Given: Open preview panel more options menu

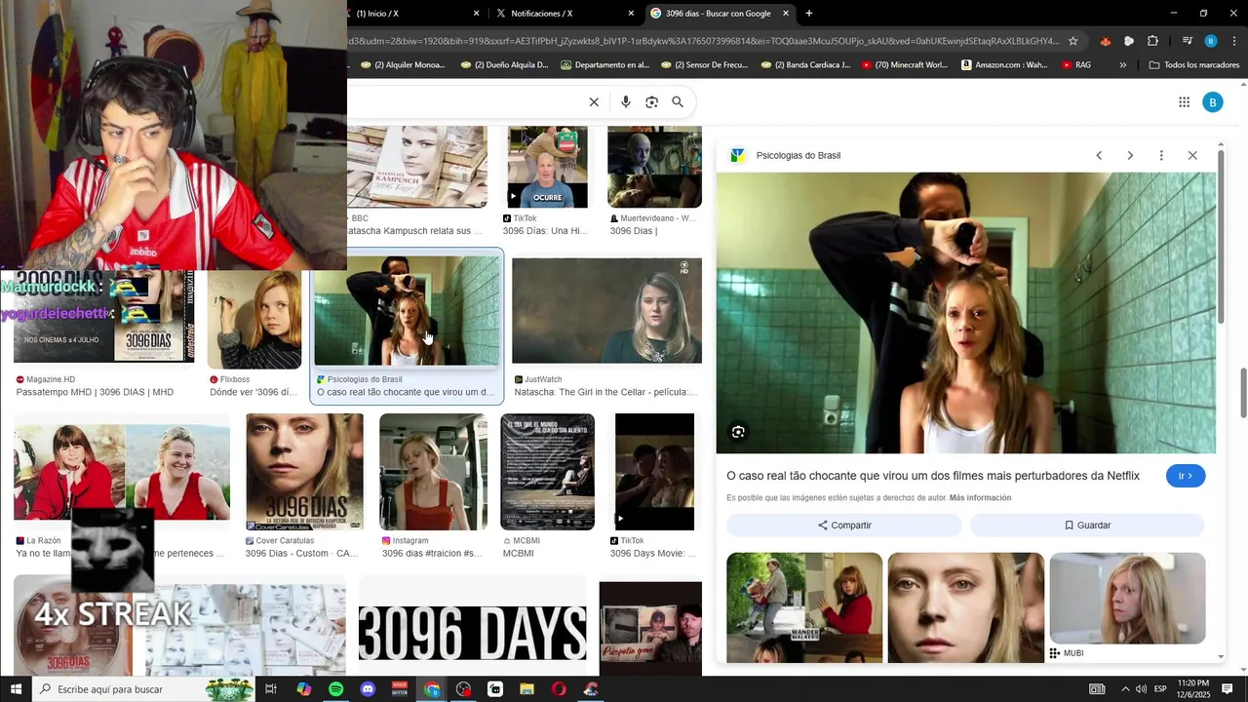Looking at the screenshot, I should click(1161, 156).
